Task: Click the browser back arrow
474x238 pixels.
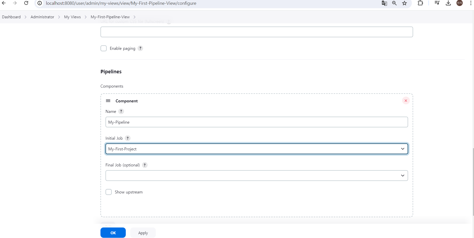Action: [4, 3]
